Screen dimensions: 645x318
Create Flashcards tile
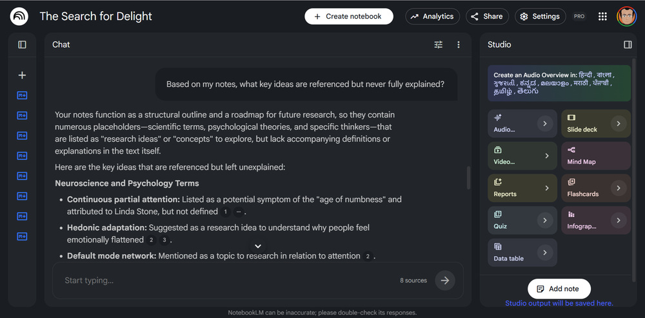coord(595,188)
